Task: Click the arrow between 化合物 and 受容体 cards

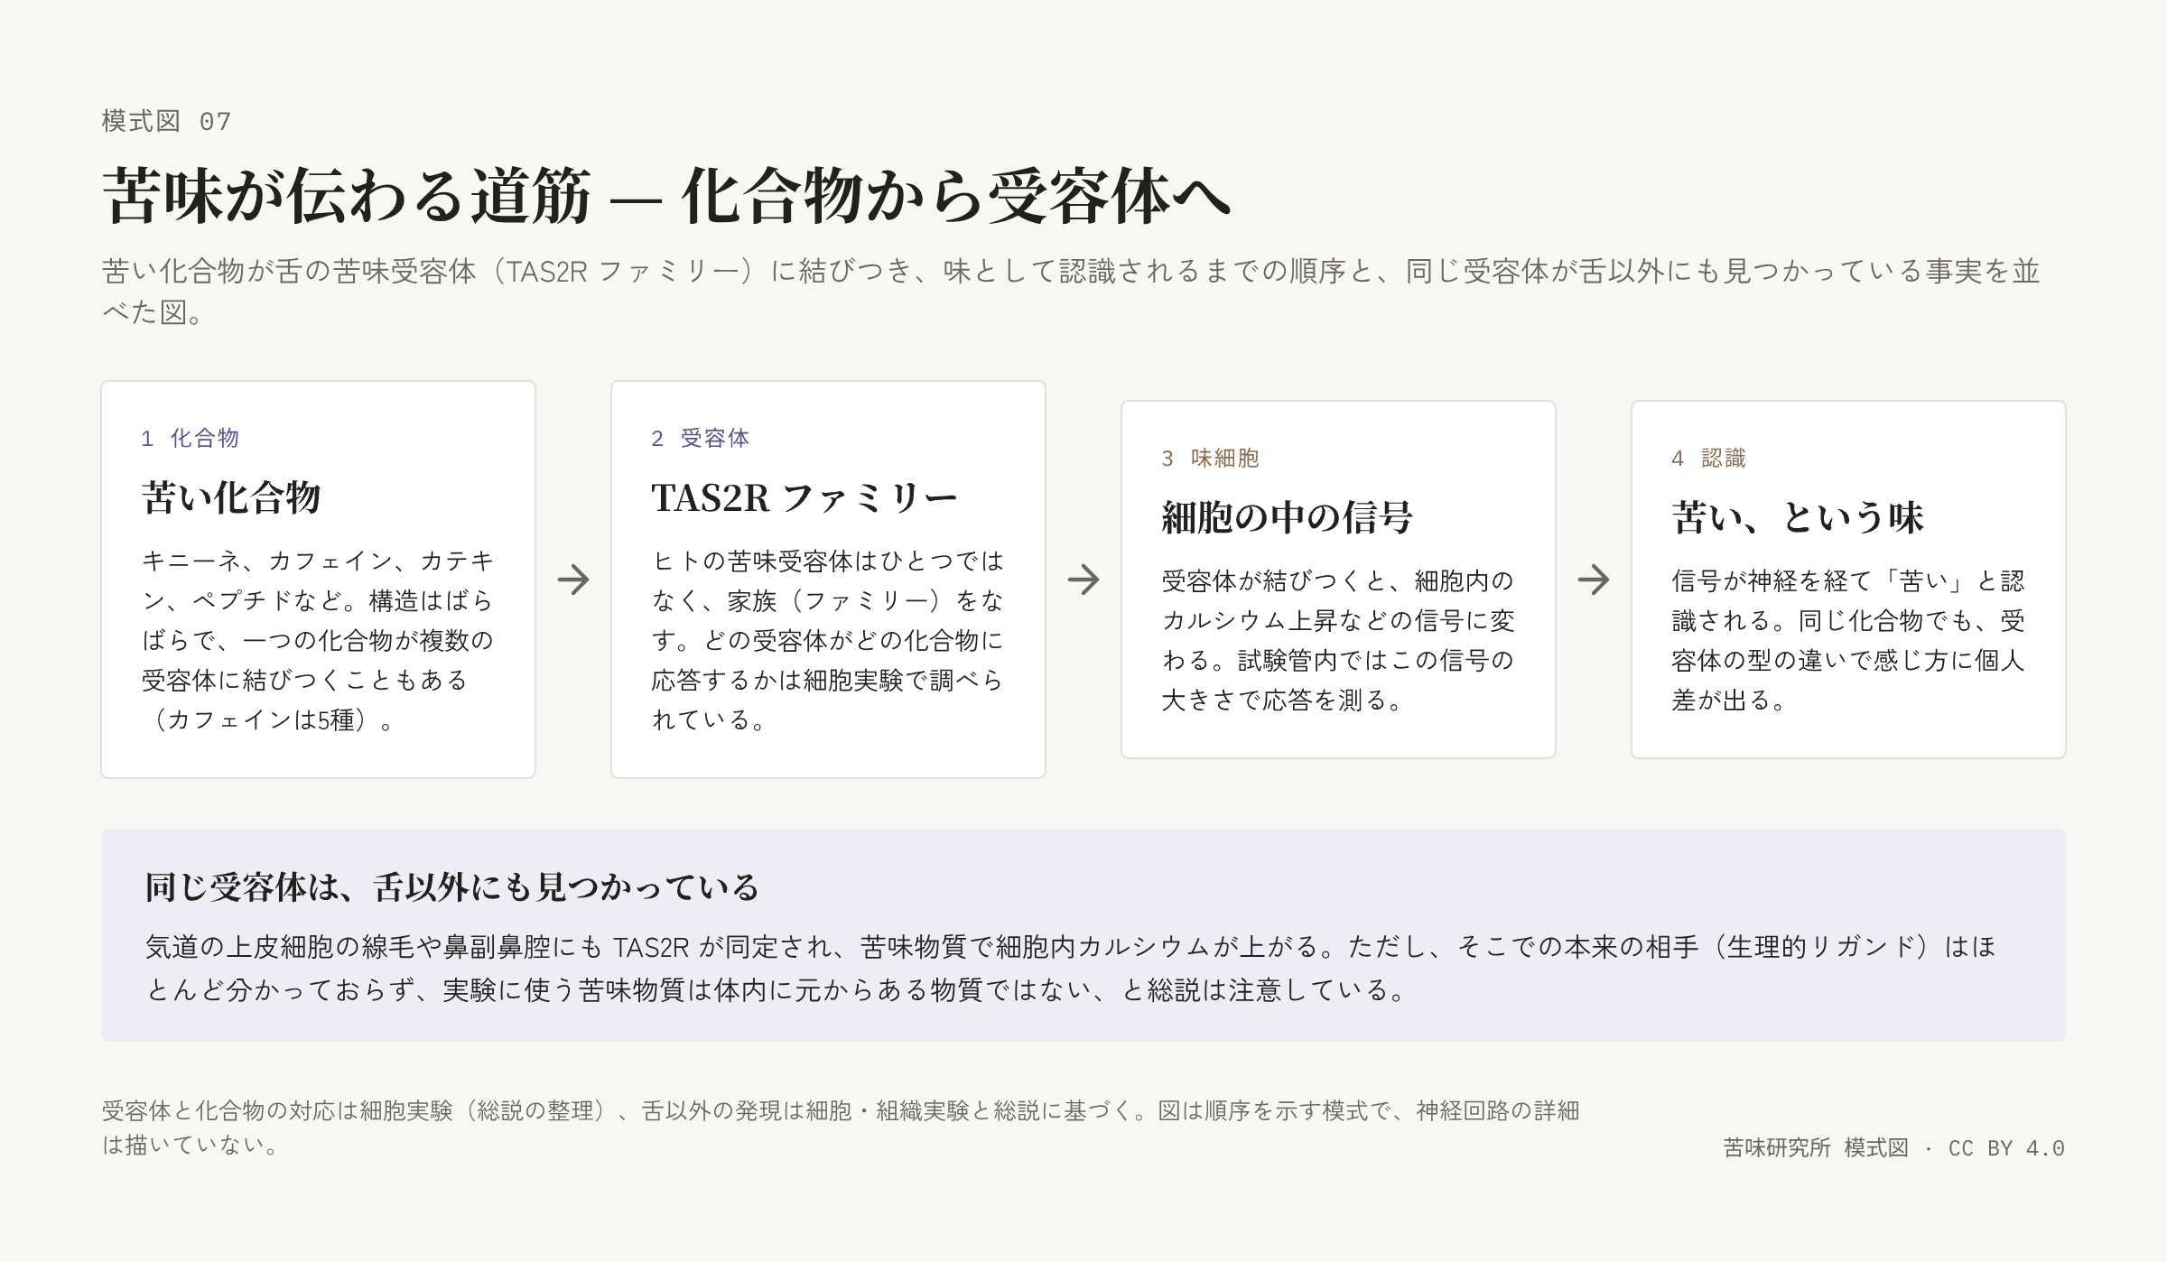Action: pyautogui.click(x=573, y=580)
